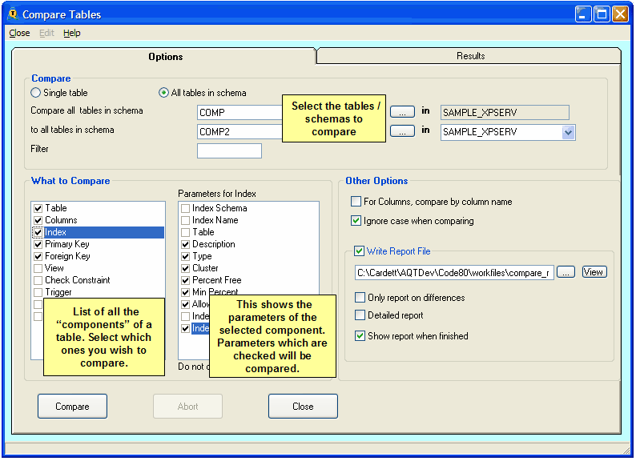Click the Compare button
The width and height of the screenshot is (636, 461).
point(72,407)
